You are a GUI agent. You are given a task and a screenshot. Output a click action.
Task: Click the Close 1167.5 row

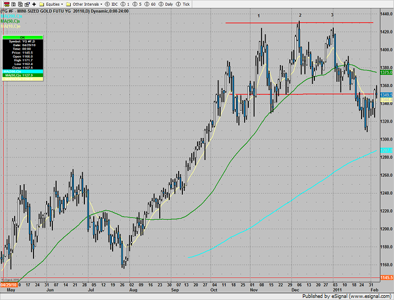(23, 68)
